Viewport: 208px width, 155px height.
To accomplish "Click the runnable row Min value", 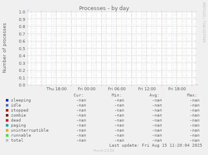I will pyautogui.click(x=119, y=135).
